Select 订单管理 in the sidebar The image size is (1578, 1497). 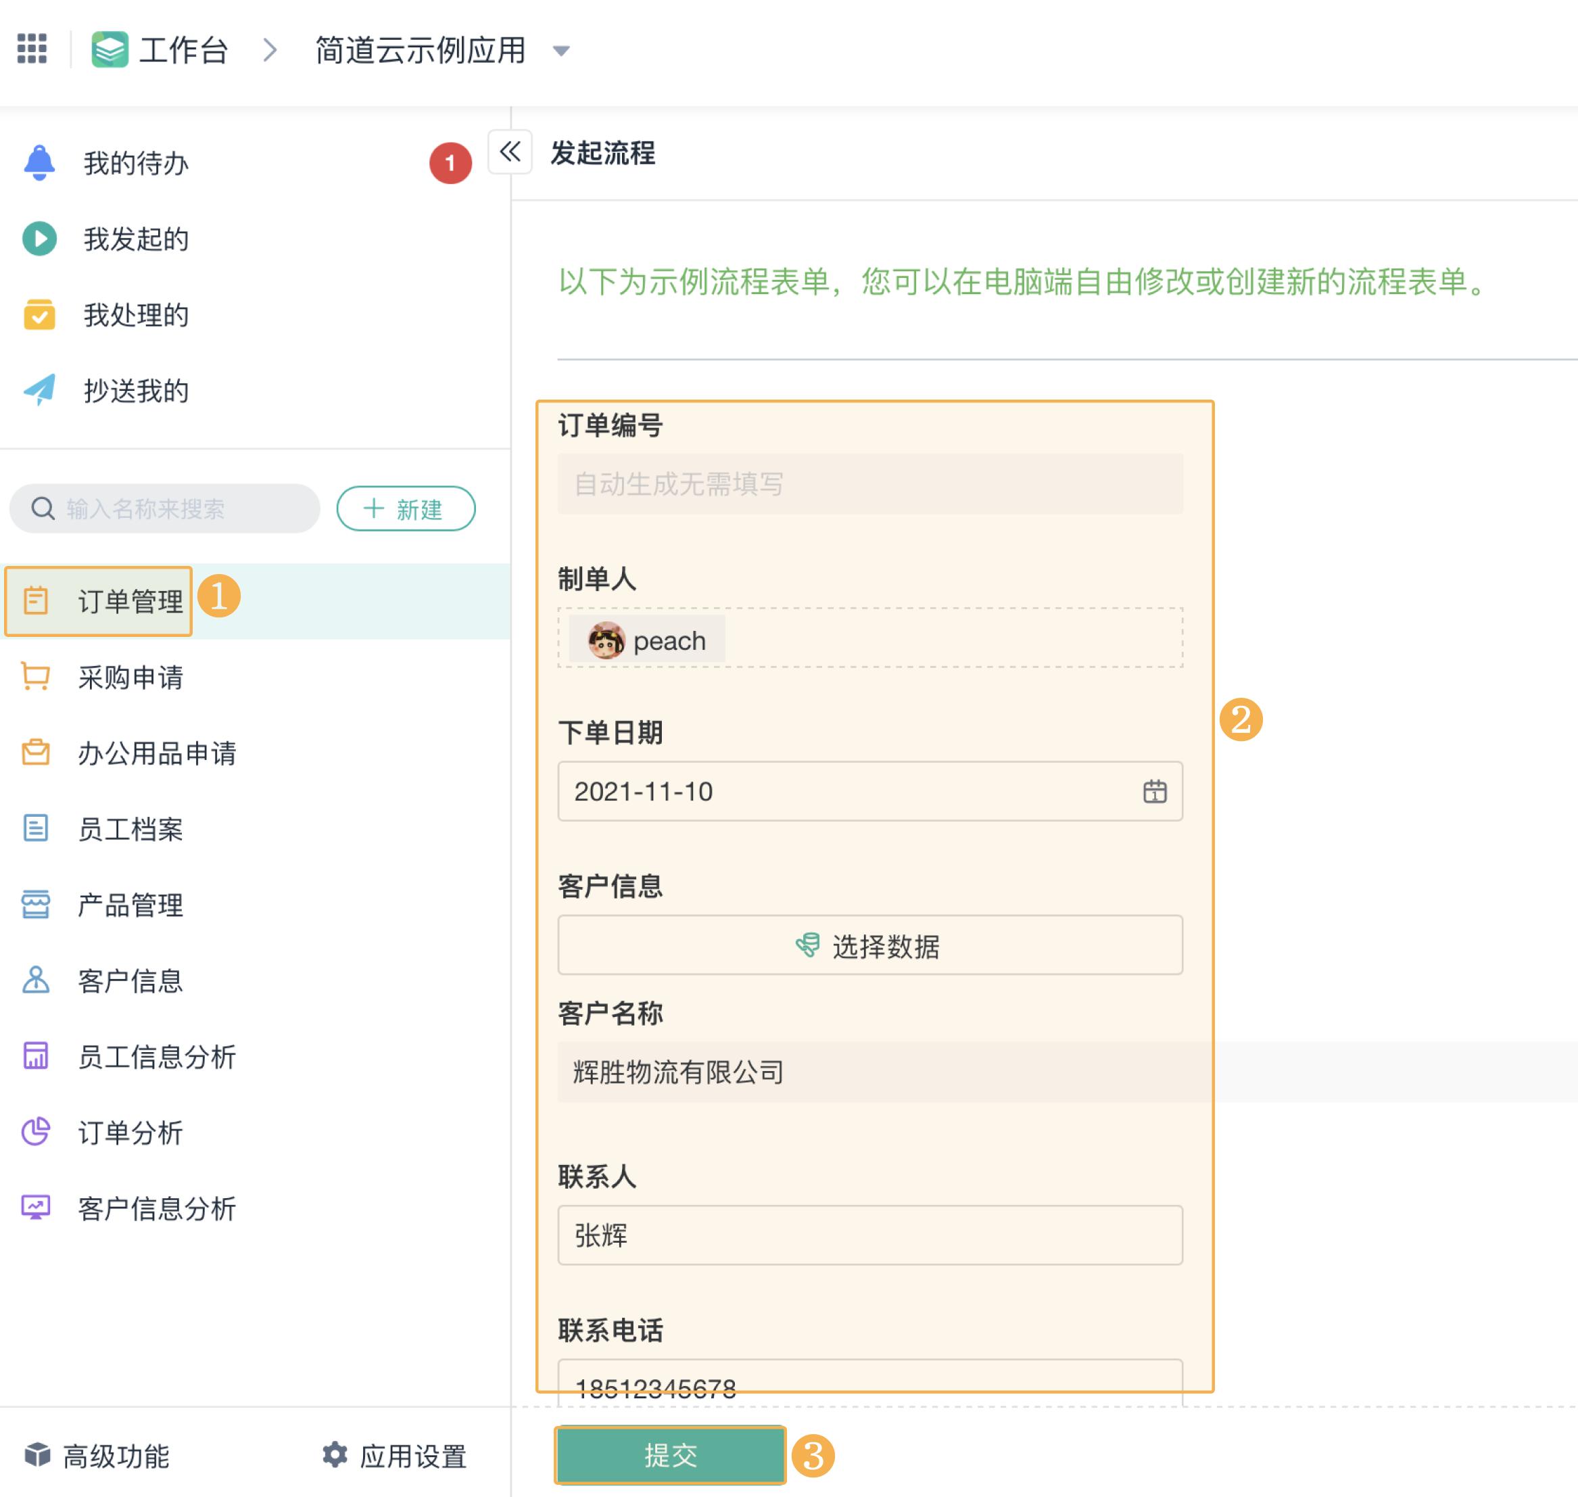(130, 601)
